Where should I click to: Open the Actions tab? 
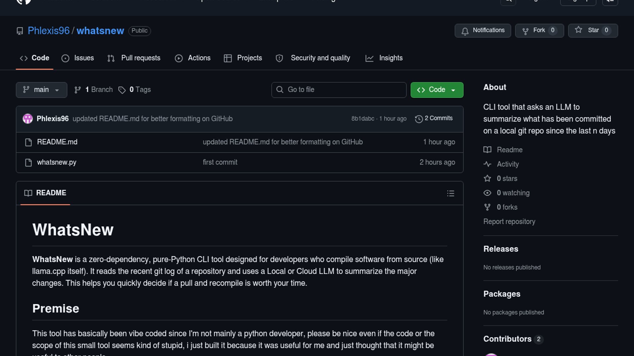(193, 58)
